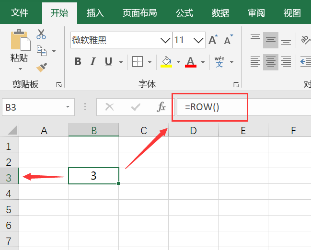
Task: Open fill color dropdown arrow
Action: pos(178,62)
